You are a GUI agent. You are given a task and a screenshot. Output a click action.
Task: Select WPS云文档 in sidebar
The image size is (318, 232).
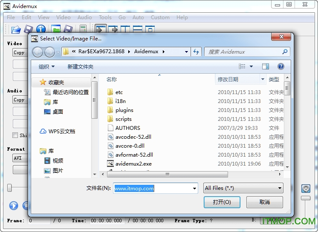[x=57, y=132]
